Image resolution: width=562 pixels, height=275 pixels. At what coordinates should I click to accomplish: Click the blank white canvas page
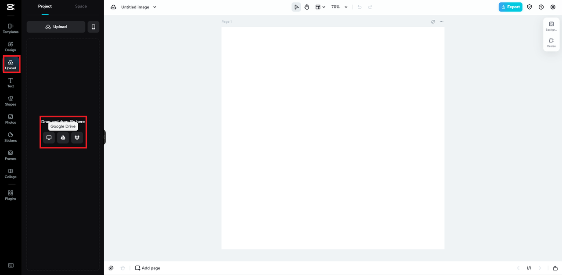click(333, 138)
